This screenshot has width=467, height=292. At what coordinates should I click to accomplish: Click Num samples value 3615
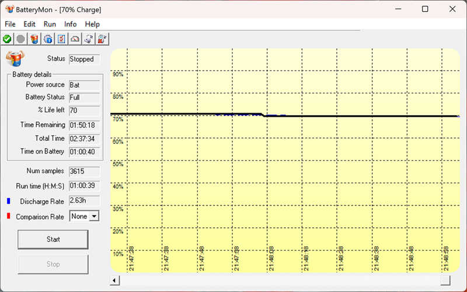85,171
